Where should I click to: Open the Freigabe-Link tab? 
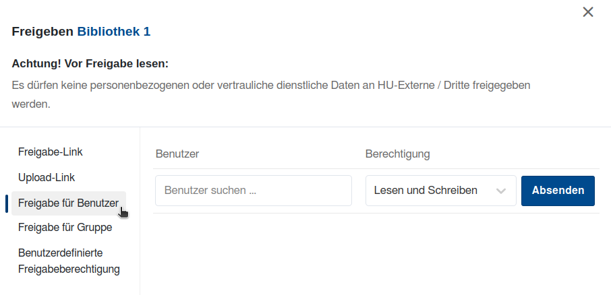click(51, 152)
